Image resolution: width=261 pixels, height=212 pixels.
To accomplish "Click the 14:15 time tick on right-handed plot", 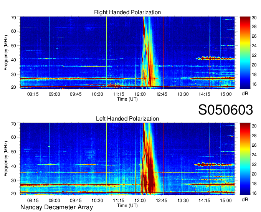I will (x=205, y=94).
